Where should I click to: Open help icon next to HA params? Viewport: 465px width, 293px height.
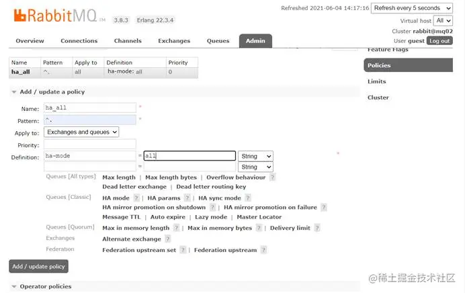(187, 198)
